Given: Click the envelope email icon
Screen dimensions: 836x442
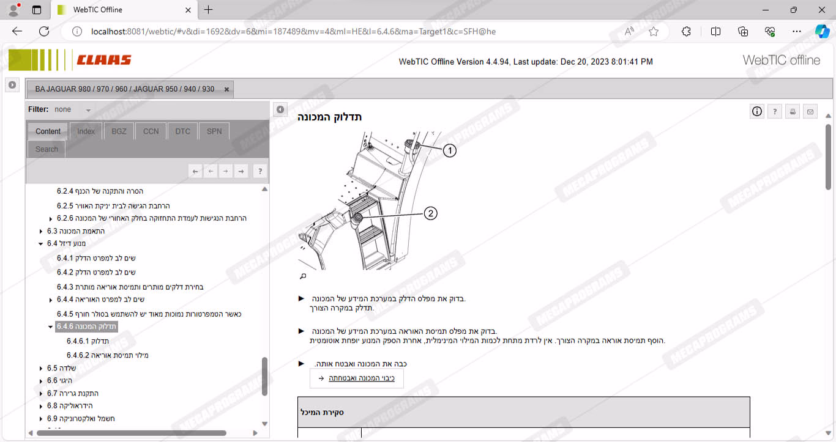Looking at the screenshot, I should [810, 111].
